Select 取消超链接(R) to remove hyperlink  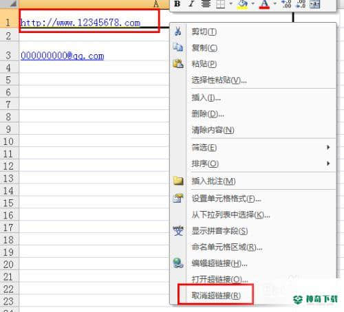tap(216, 295)
